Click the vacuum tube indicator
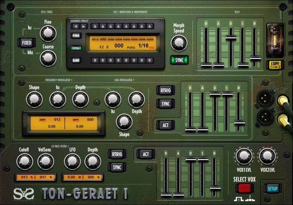The height and width of the screenshot is (205, 293). 274,41
